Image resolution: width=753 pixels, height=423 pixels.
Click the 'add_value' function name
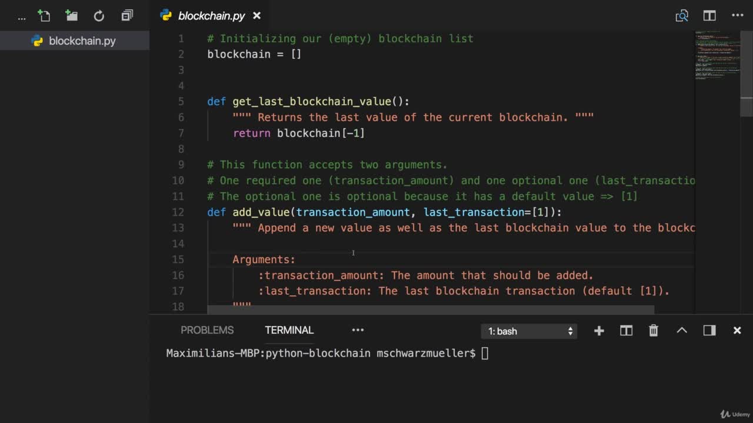(261, 212)
